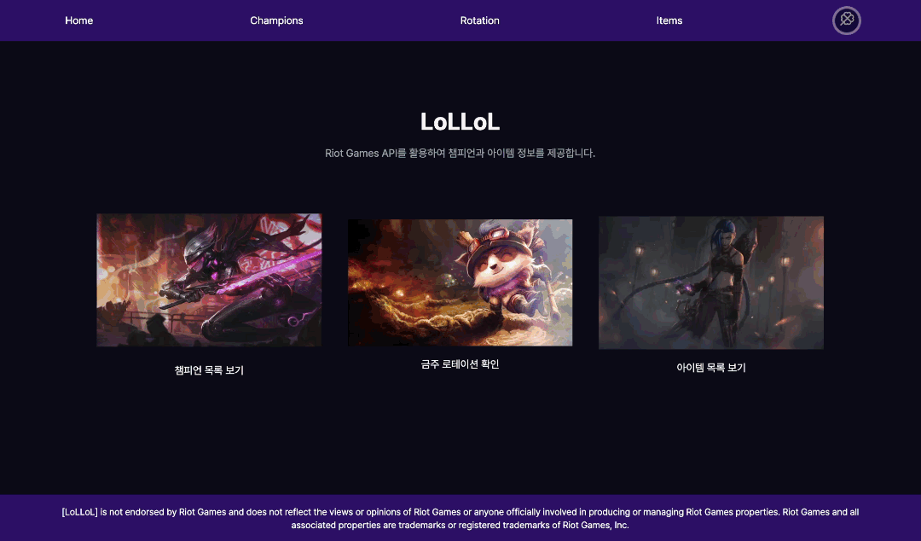This screenshot has width=921, height=541.
Task: Click "Riot Games API" in the subtitle
Action: (361, 153)
